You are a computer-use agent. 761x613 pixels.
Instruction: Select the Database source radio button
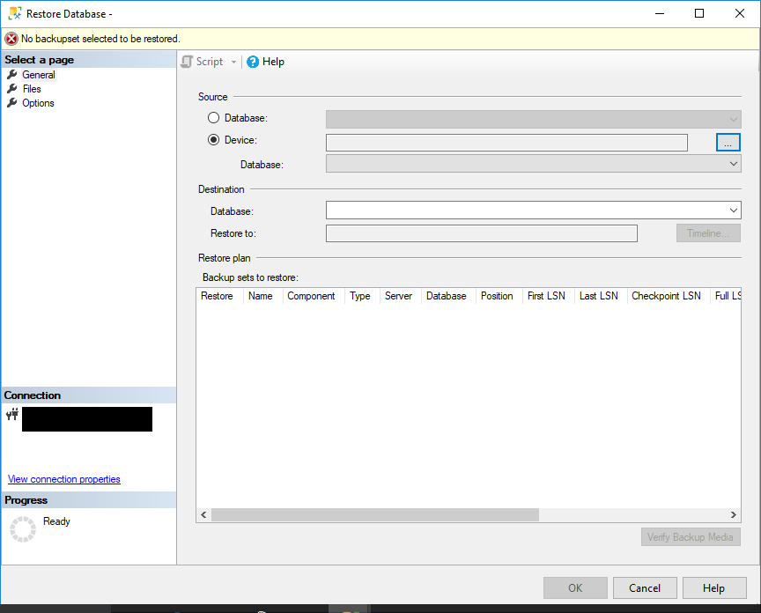213,118
